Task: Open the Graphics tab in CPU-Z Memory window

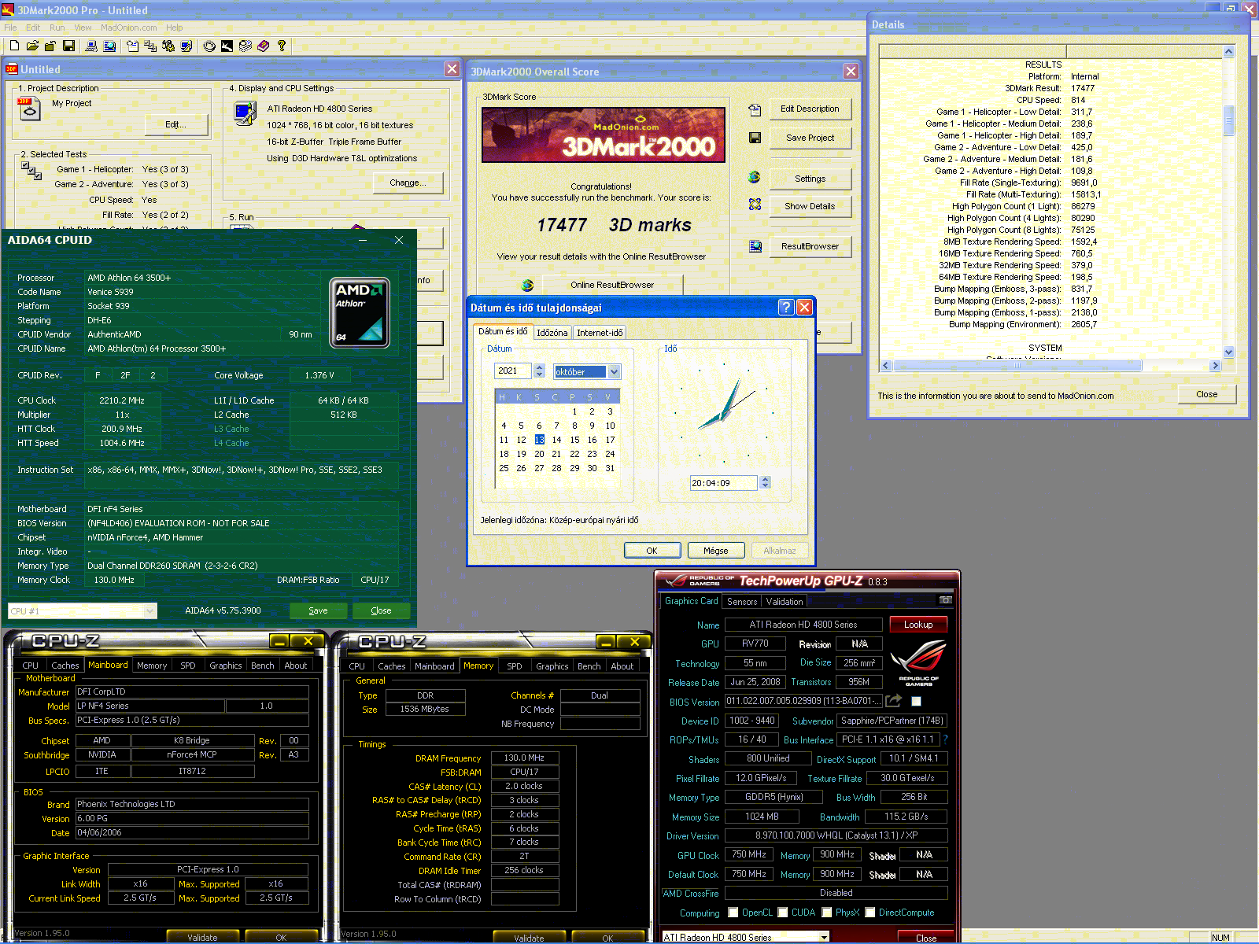Action: (x=552, y=666)
